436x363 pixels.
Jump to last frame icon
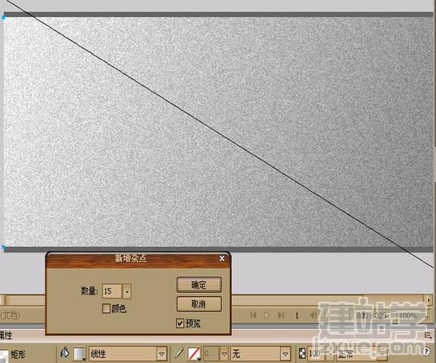281,315
